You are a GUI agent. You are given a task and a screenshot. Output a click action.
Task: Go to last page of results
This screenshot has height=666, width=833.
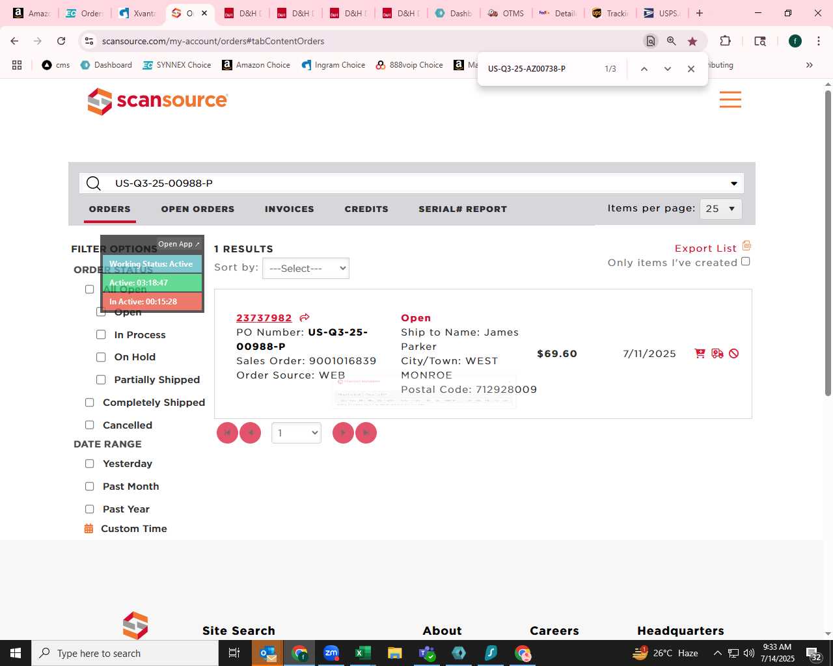(366, 433)
